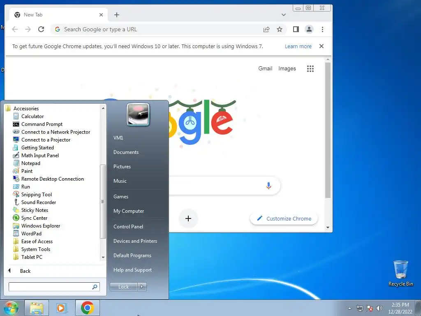Expand the Tablet PC folder
Screen dimensions: 421x316
pyautogui.click(x=32, y=257)
